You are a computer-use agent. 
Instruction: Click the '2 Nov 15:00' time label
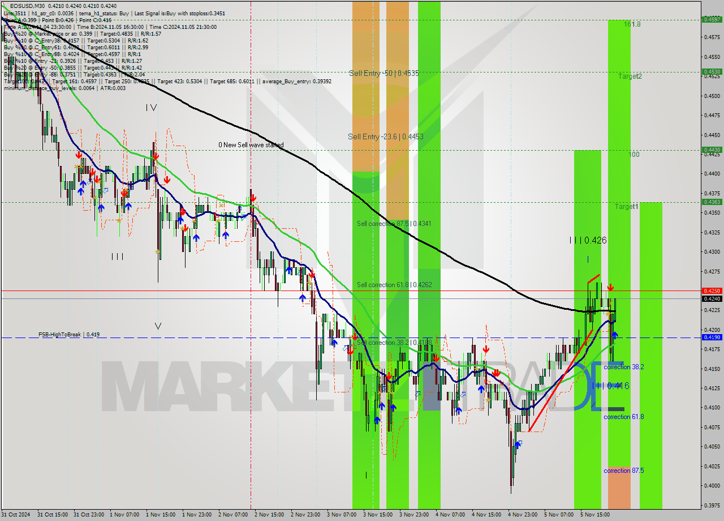tap(269, 514)
